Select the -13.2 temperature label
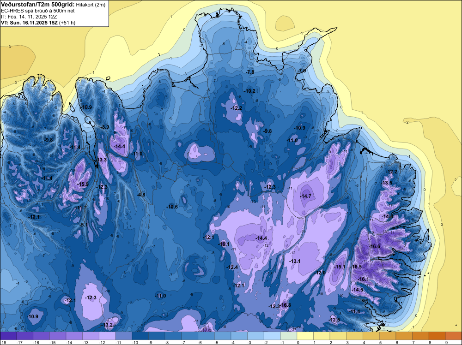462x345 pixels. pos(107,325)
